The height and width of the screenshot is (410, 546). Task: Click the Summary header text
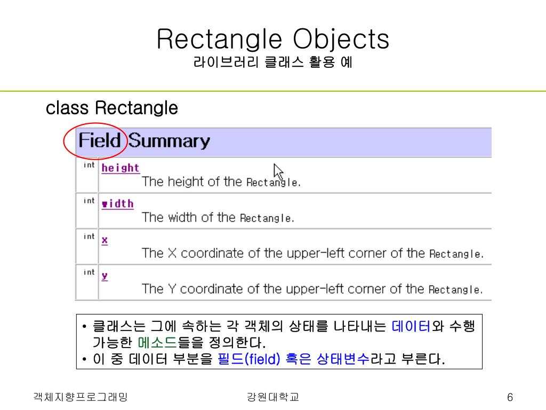click(169, 141)
